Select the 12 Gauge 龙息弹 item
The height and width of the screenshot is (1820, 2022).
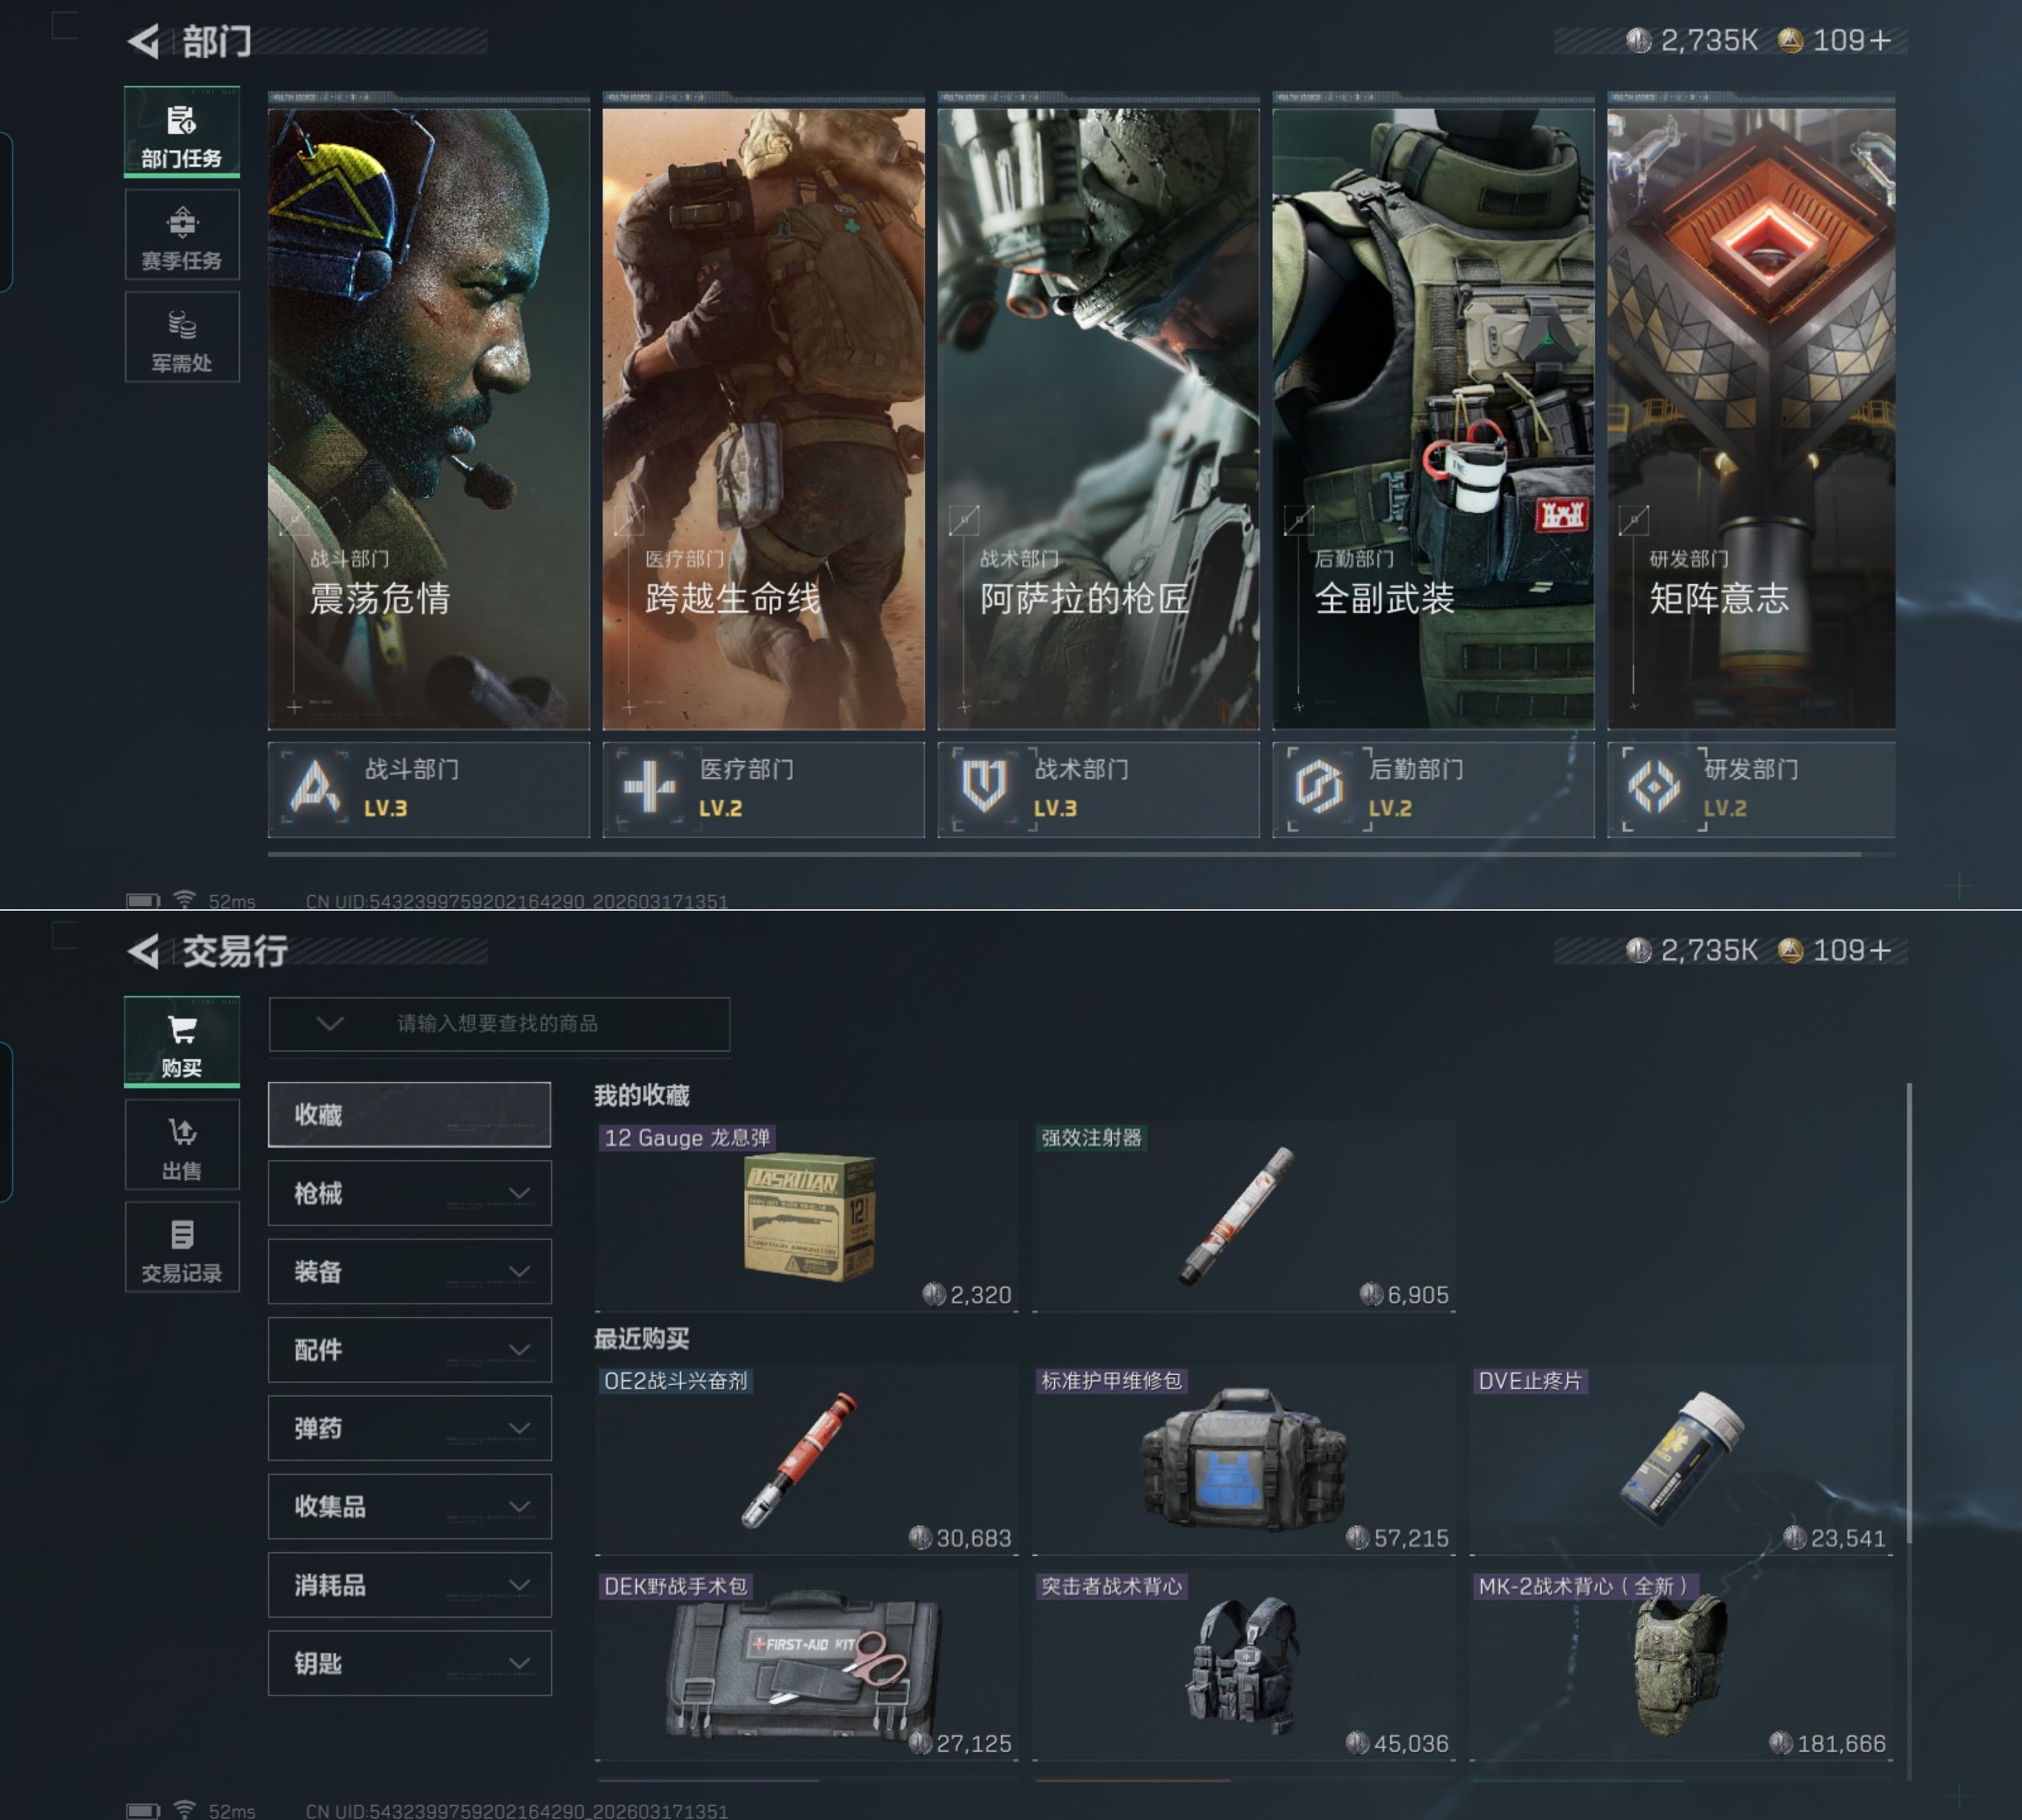click(x=806, y=1216)
